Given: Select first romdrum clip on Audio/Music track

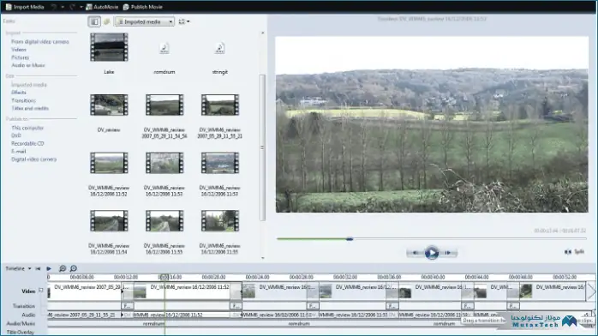Looking at the screenshot, I should pyautogui.click(x=153, y=323).
